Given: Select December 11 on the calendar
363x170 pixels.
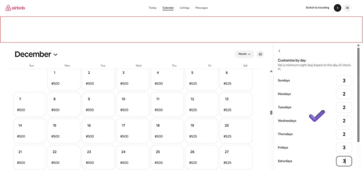Looking at the screenshot, I should pyautogui.click(x=167, y=104).
